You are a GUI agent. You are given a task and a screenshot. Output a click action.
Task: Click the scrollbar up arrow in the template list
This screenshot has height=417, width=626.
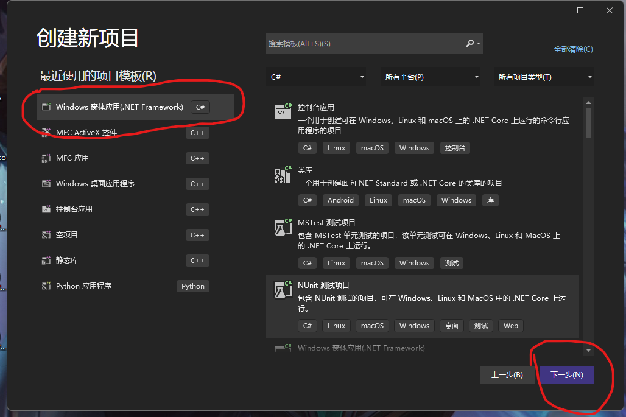588,102
